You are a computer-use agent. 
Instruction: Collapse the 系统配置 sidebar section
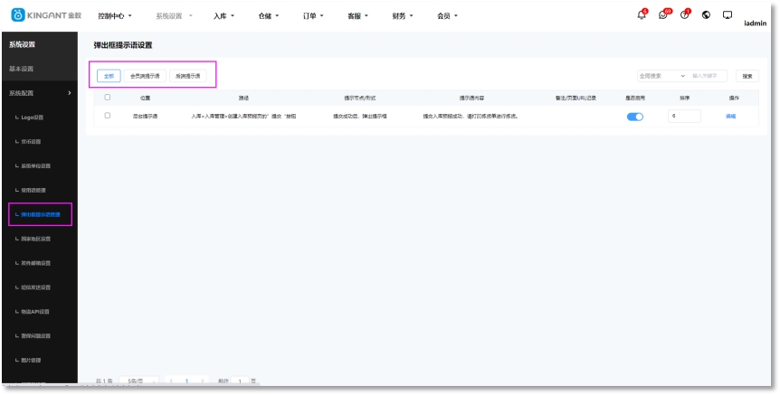[x=40, y=93]
